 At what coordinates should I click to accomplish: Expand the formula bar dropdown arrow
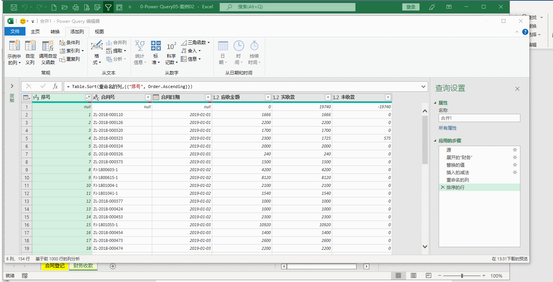tap(424, 87)
